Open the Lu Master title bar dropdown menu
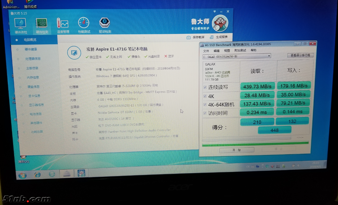 click(215, 12)
